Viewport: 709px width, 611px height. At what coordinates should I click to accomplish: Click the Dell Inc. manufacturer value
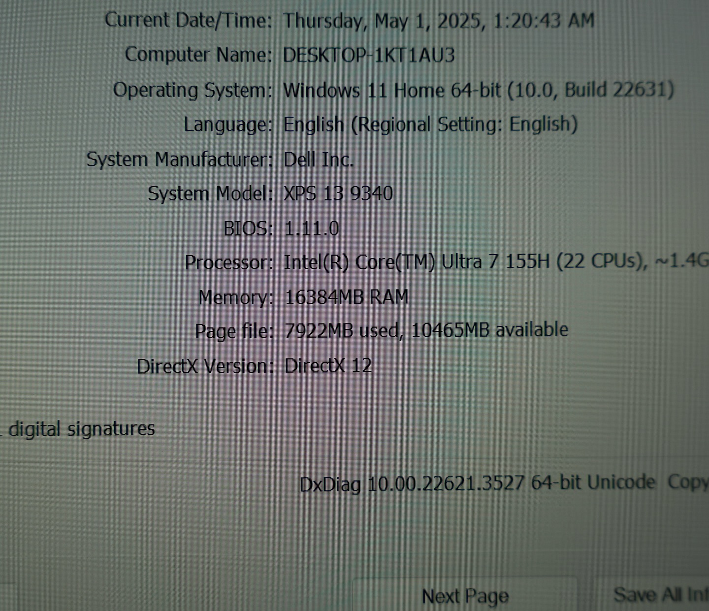point(319,160)
